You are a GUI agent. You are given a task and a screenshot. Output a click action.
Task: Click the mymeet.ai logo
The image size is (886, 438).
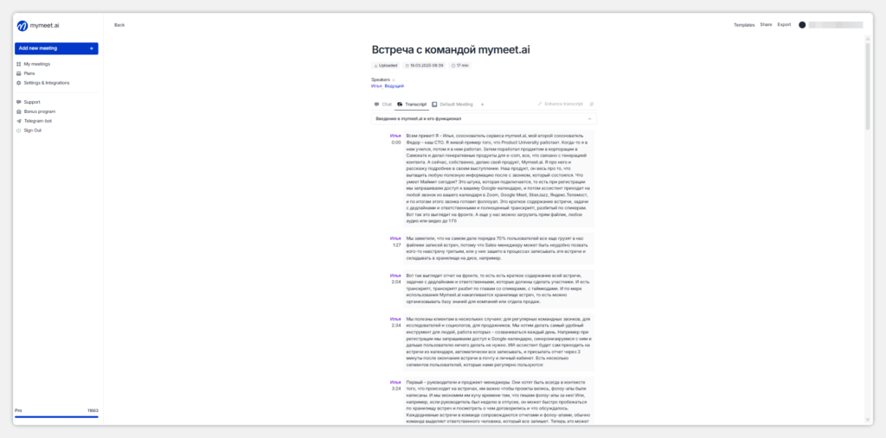tap(37, 26)
